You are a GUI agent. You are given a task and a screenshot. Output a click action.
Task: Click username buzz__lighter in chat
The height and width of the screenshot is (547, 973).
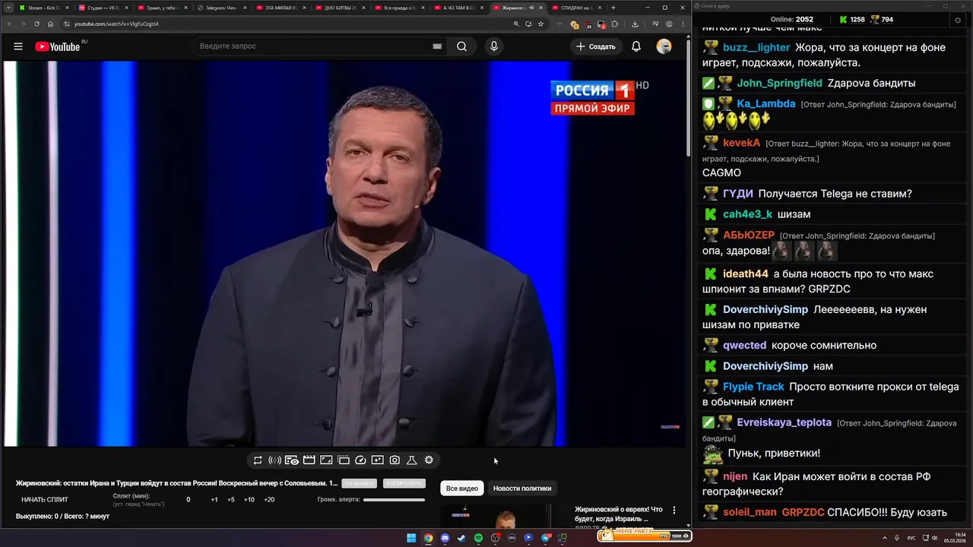(757, 47)
